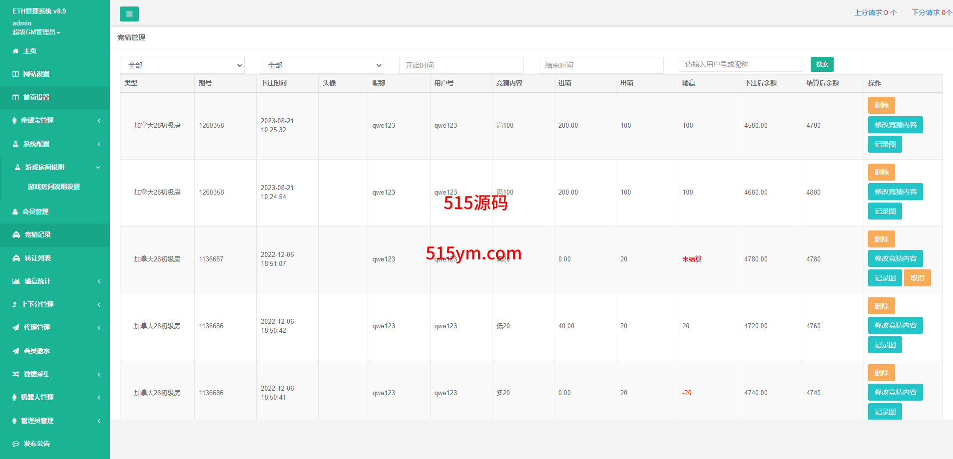Image resolution: width=953 pixels, height=459 pixels.
Task: Open the 超级GM管理员 account dropdown
Action: pyautogui.click(x=36, y=32)
